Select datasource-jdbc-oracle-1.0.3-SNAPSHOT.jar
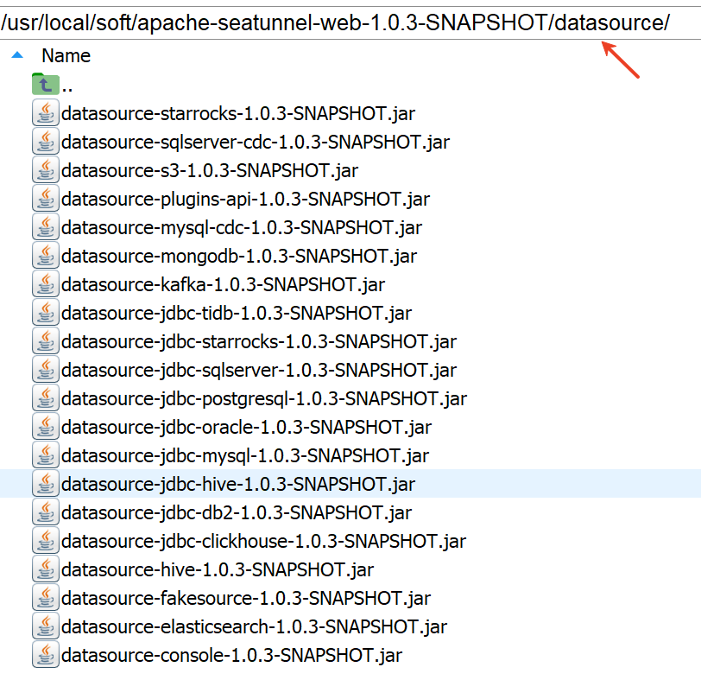The width and height of the screenshot is (701, 699). (246, 428)
